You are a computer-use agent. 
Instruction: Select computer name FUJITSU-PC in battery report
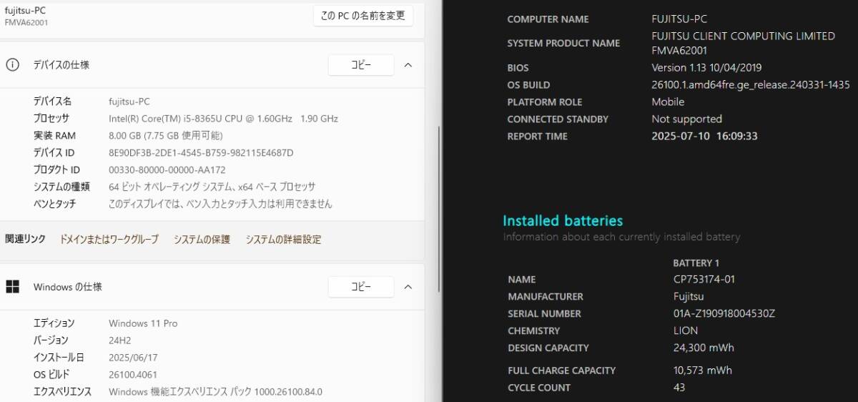click(x=680, y=19)
